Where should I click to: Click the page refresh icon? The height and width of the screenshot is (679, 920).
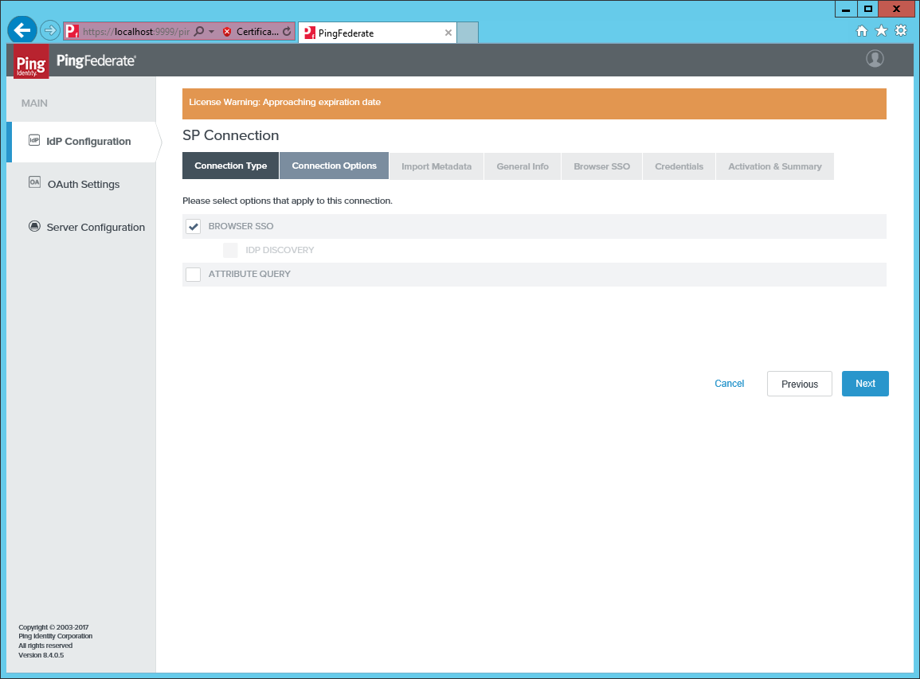286,32
